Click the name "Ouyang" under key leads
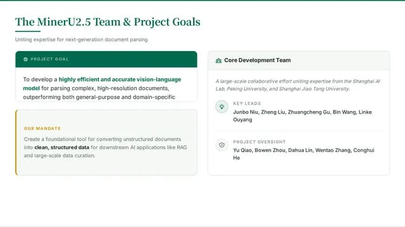 point(242,120)
